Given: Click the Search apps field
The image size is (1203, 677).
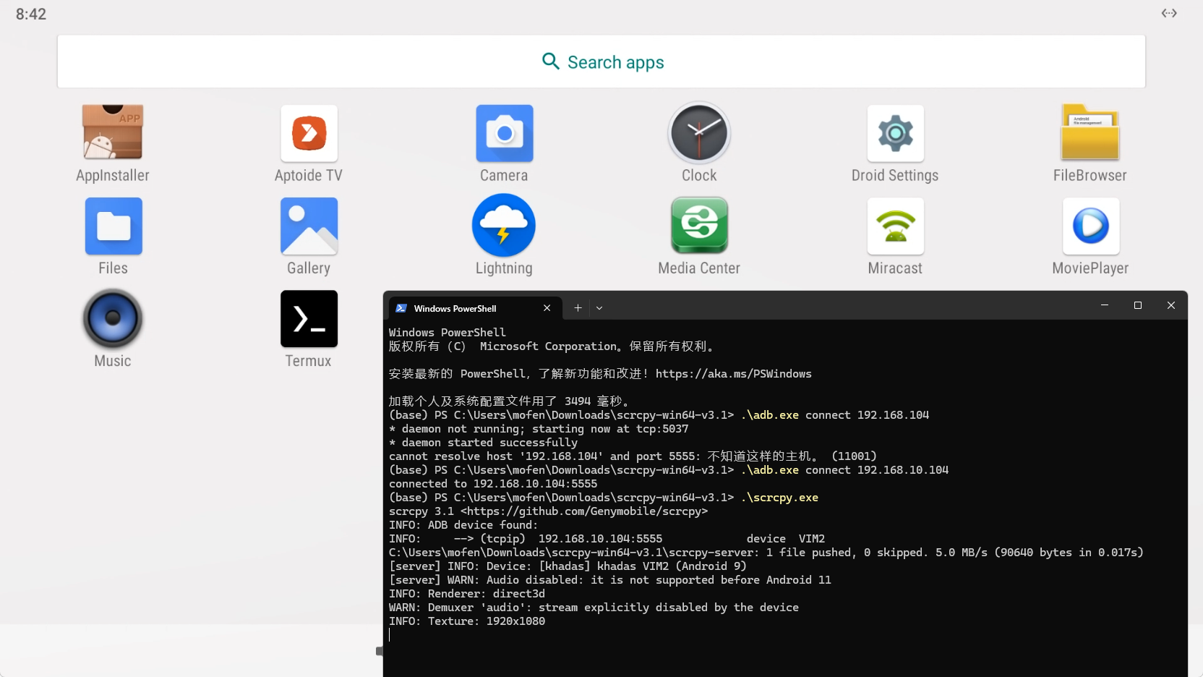Looking at the screenshot, I should [x=601, y=62].
